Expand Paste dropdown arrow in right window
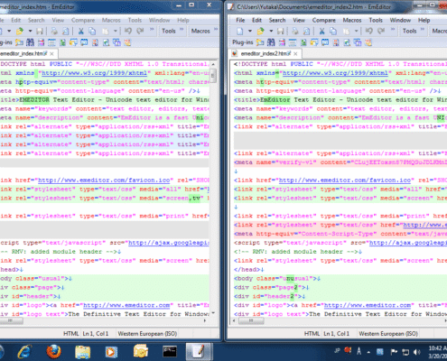Screen dimensions: 447x361 357,31
